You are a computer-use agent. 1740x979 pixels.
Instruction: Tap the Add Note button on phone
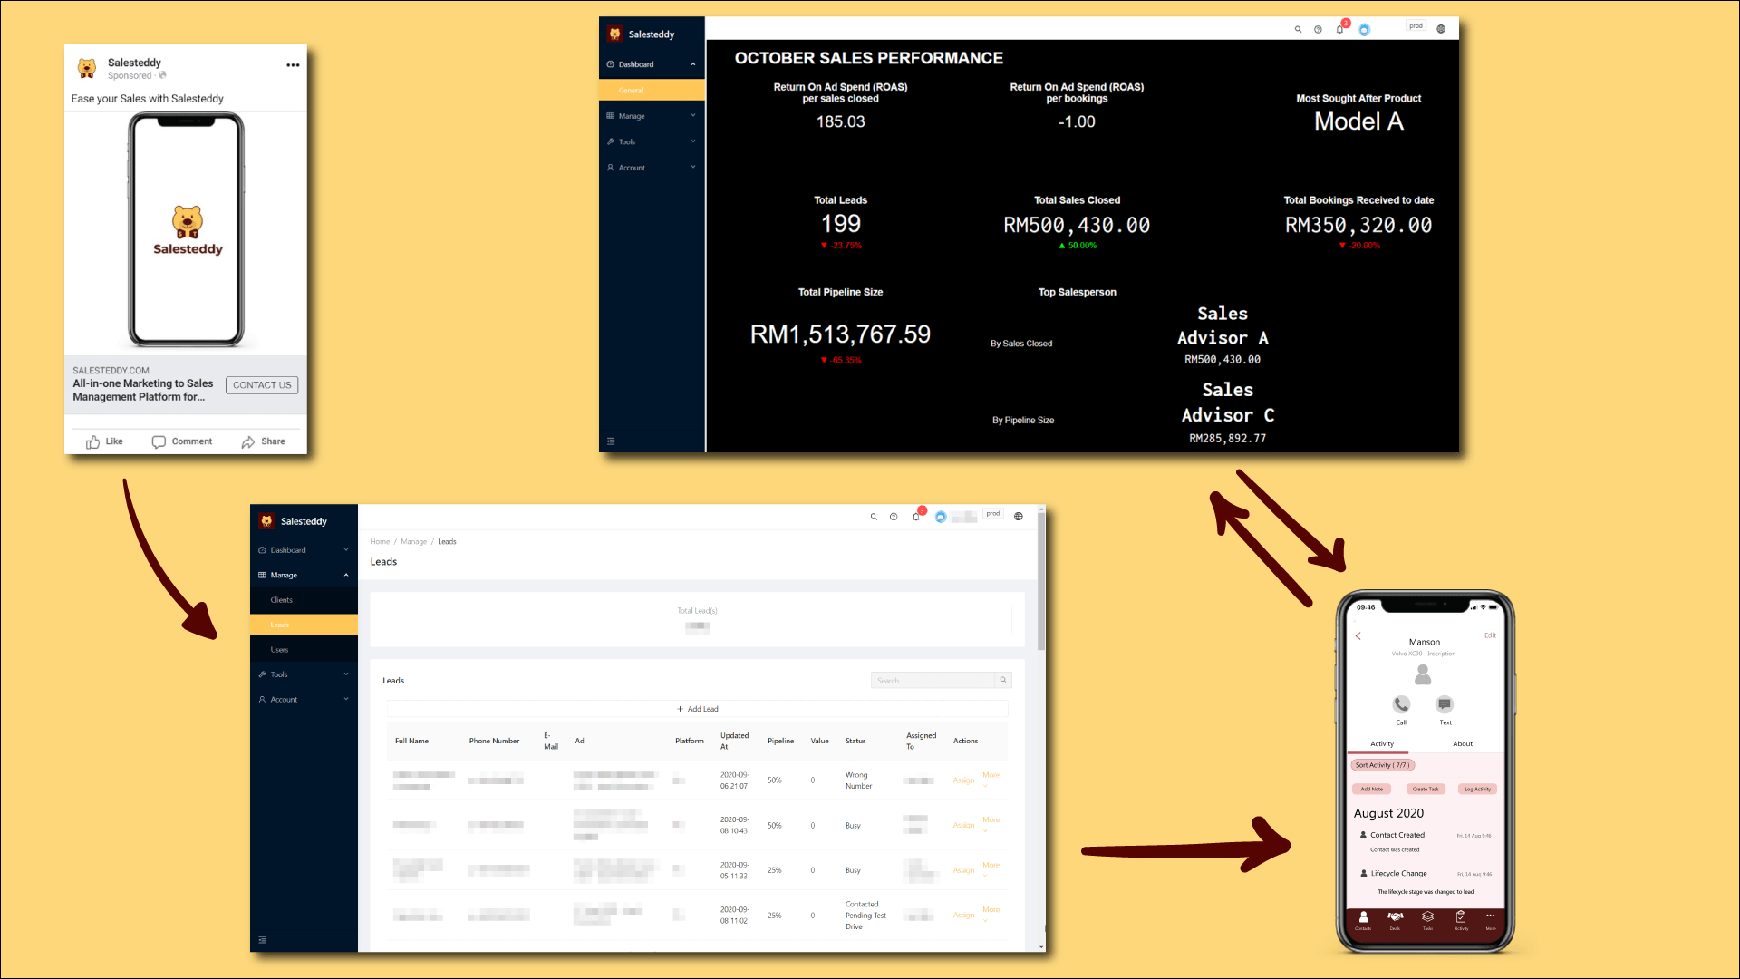[x=1372, y=790]
